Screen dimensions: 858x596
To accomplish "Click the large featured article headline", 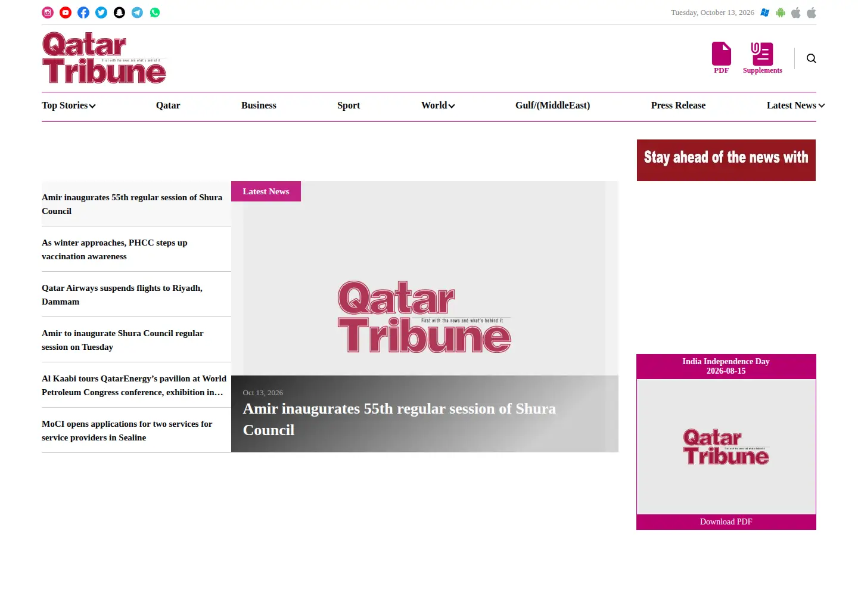I will coord(399,420).
